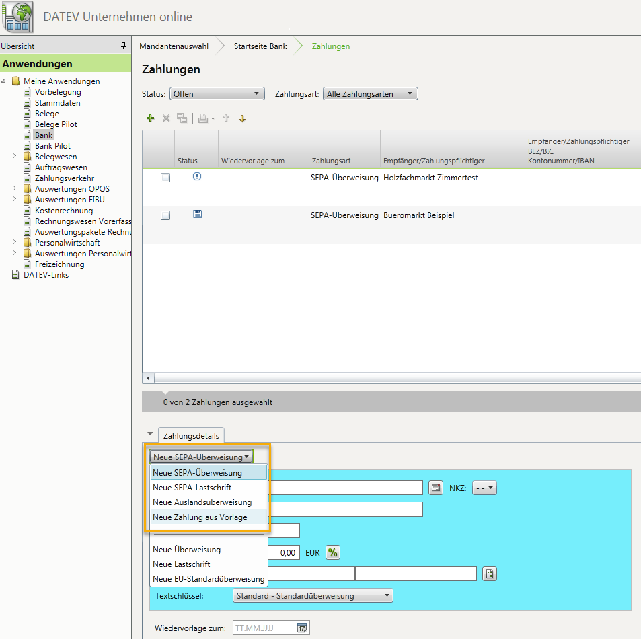This screenshot has width=641, height=639.
Task: Collapse the Meine Anwendungen tree node
Action: click(3, 81)
